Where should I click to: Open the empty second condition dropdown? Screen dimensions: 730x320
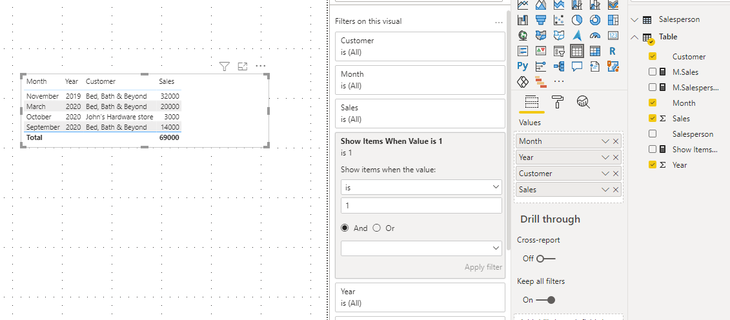421,248
